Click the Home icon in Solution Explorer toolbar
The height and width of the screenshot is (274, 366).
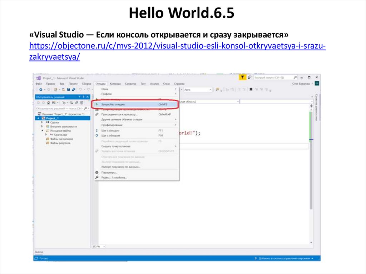(x=48, y=103)
